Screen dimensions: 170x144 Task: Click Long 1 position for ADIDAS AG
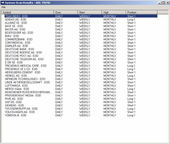(131, 19)
